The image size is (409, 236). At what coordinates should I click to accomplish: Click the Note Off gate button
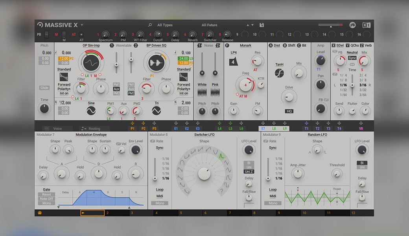[46, 199]
